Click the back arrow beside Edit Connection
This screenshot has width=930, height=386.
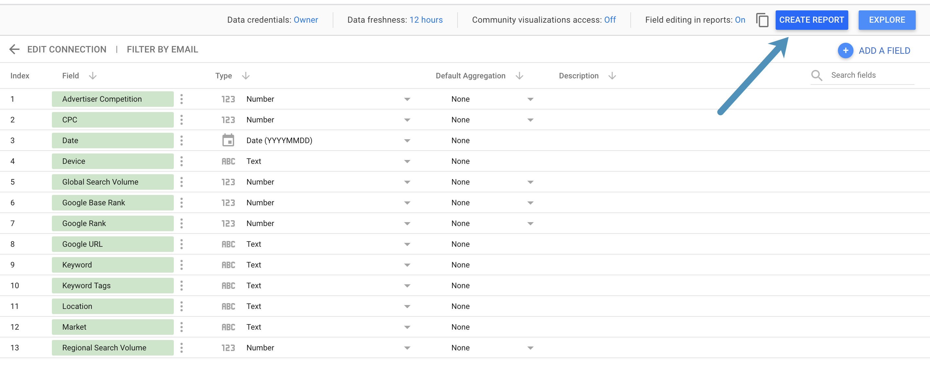pos(14,49)
